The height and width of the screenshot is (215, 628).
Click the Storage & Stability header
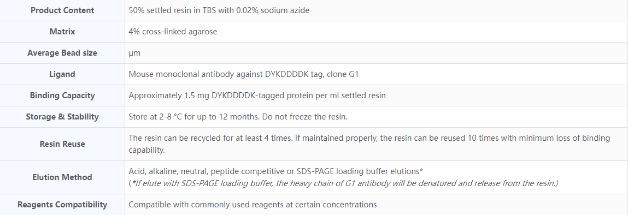62,117
